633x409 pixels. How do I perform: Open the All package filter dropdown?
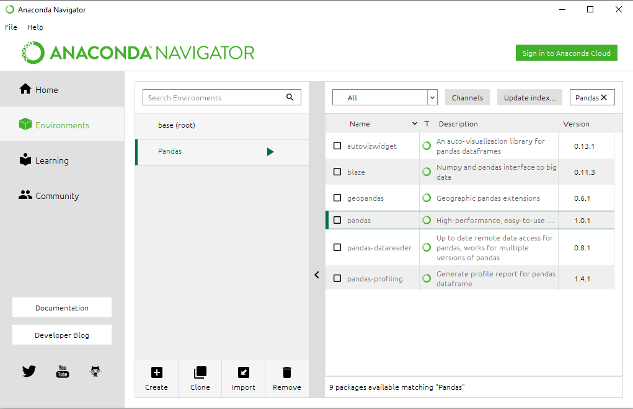tap(385, 97)
